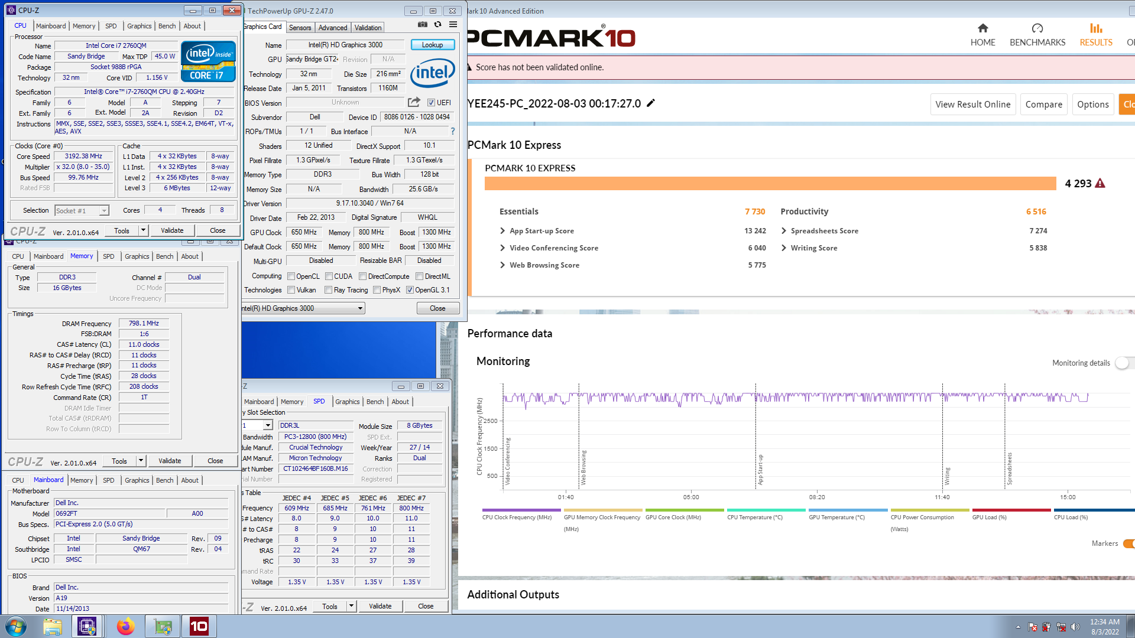The image size is (1135, 638).
Task: Click the BENCHMARKS gauge icon
Action: coord(1037,28)
